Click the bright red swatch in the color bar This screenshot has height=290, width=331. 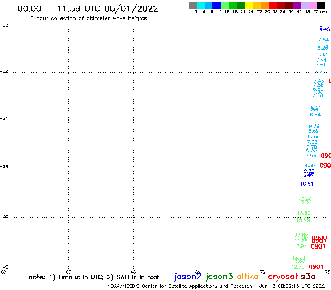click(273, 5)
